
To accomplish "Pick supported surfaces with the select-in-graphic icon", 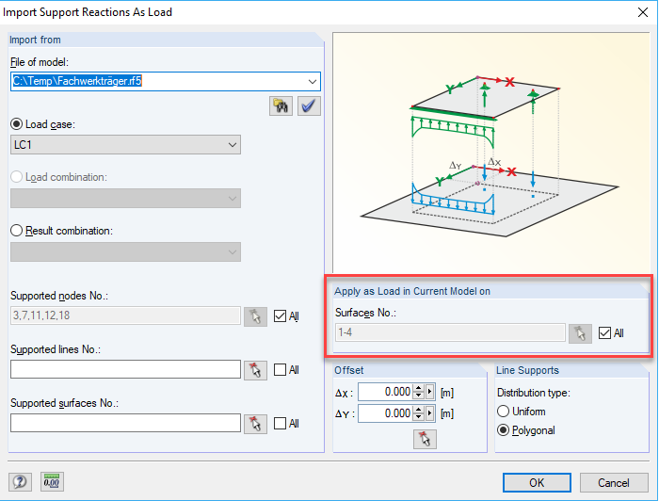I will [x=255, y=424].
